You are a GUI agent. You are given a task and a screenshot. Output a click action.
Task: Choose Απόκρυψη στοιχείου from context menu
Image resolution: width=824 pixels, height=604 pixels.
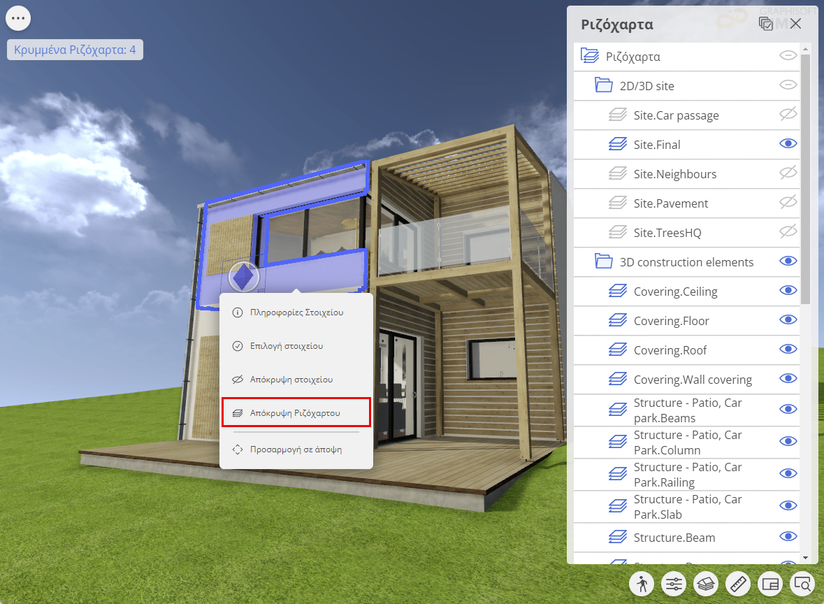[296, 380]
